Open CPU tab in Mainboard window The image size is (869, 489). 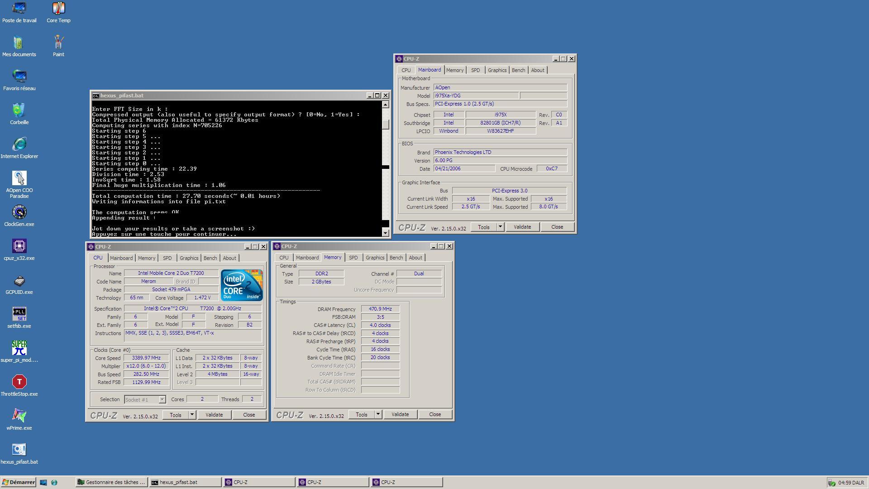pyautogui.click(x=406, y=70)
